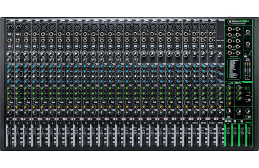Click the channel 1 compressor knob
259x168 pixels.
(x=9, y=60)
